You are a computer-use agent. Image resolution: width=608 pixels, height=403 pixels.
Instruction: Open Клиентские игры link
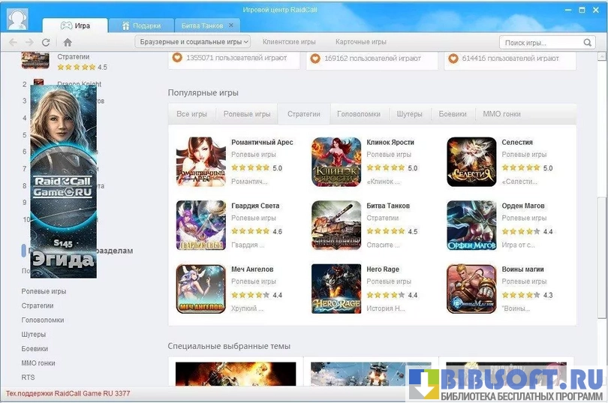(x=289, y=42)
